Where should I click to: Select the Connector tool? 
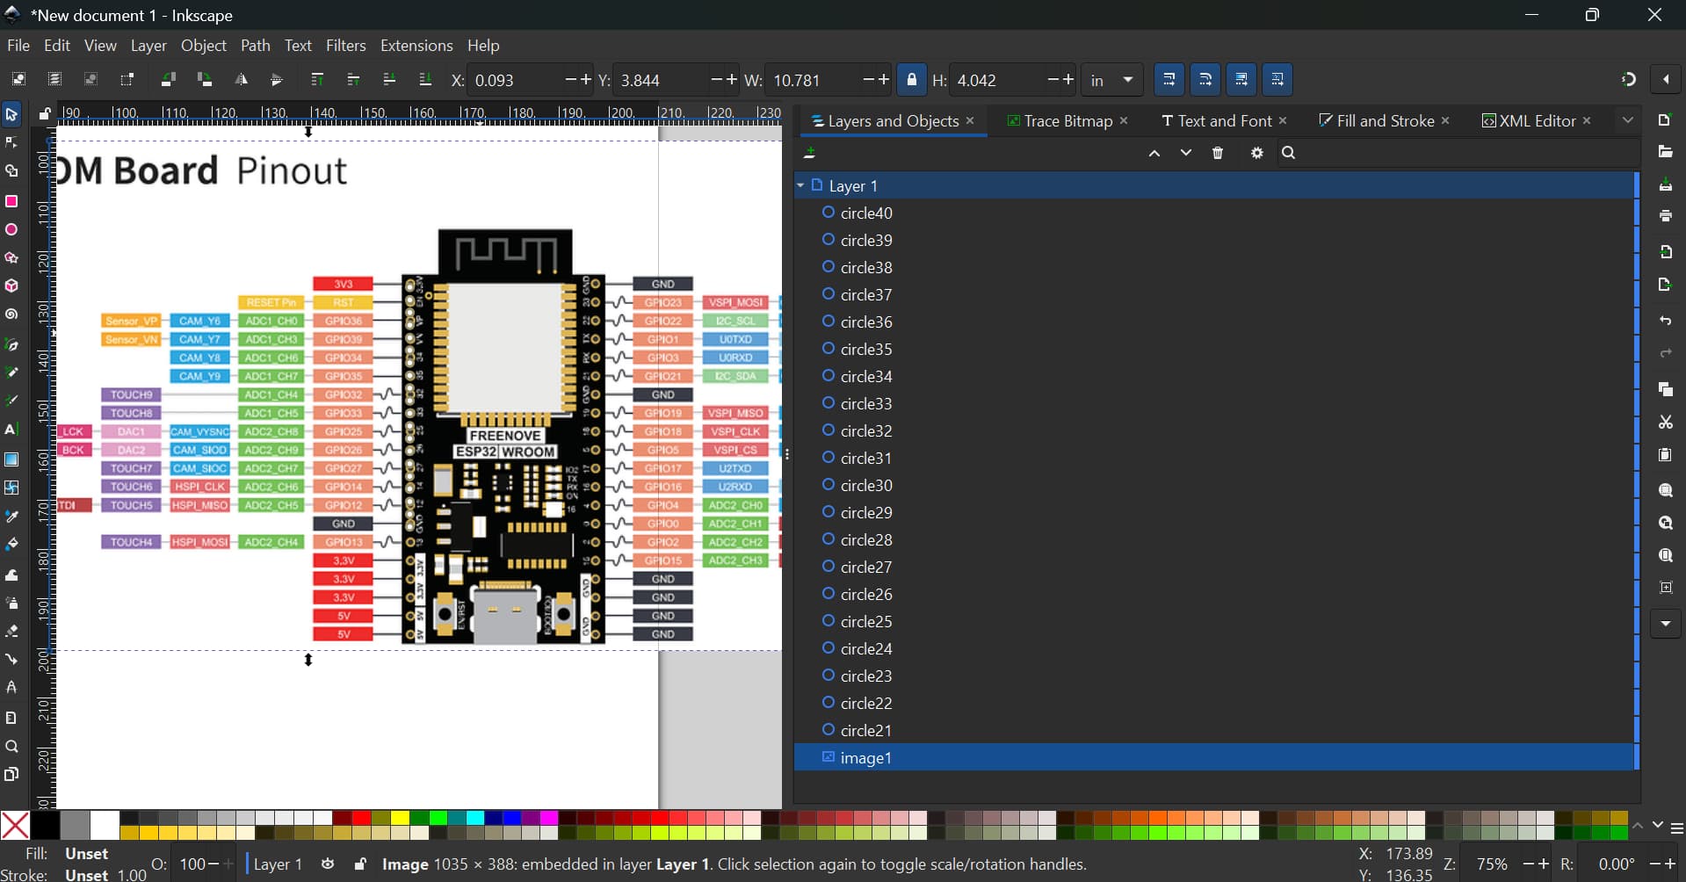pyautogui.click(x=11, y=660)
